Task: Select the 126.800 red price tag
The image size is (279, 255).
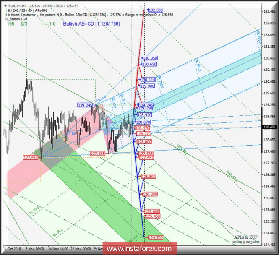Action: click(x=149, y=177)
